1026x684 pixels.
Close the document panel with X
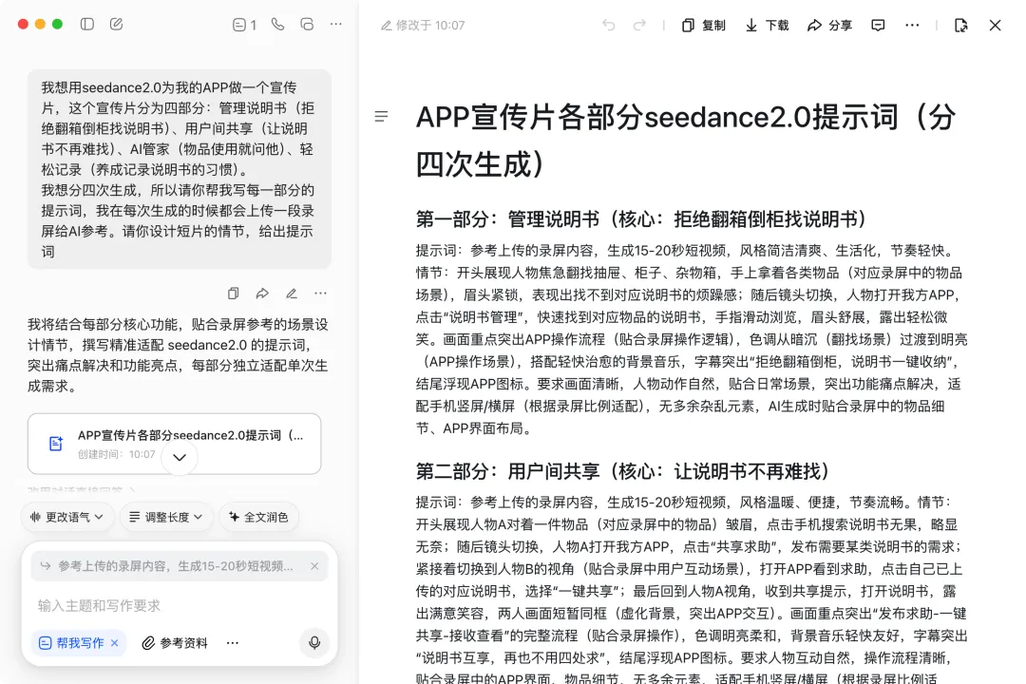coord(996,25)
